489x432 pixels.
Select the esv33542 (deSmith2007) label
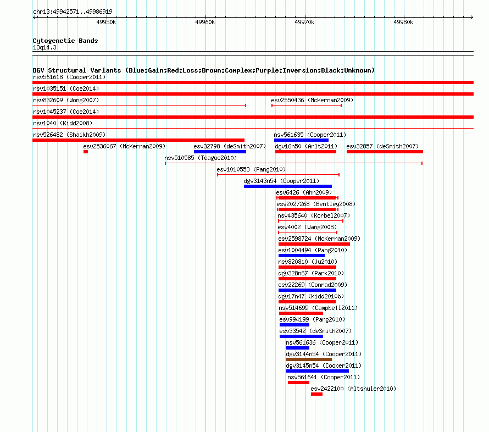click(x=315, y=331)
